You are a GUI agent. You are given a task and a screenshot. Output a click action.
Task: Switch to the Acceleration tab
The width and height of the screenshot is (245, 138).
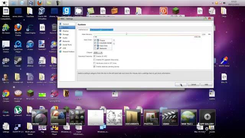[107, 30]
